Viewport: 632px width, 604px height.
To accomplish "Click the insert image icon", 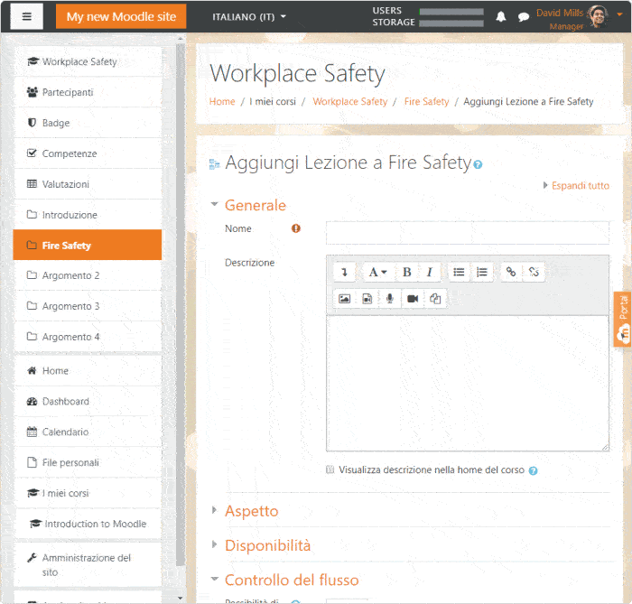I will (344, 299).
